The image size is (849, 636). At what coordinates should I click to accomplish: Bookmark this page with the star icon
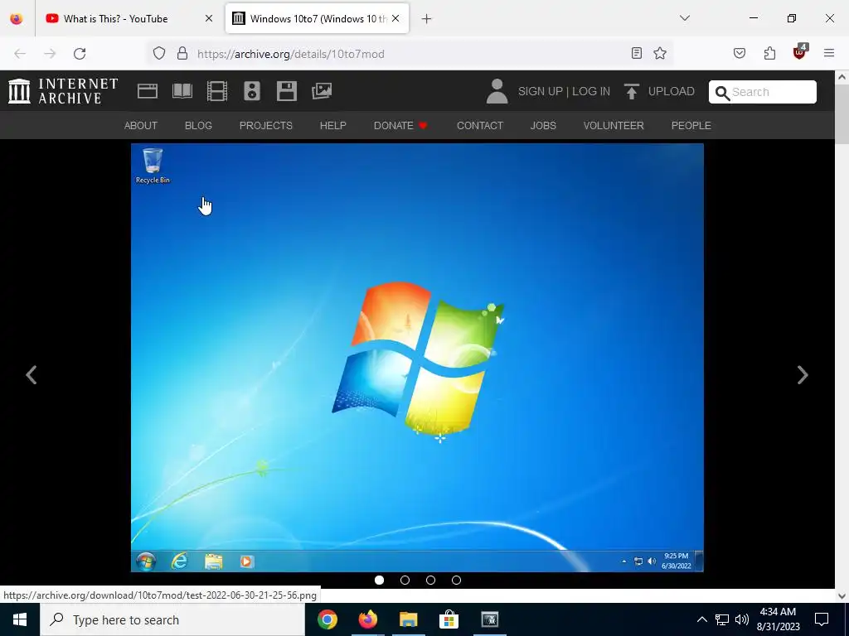point(659,53)
